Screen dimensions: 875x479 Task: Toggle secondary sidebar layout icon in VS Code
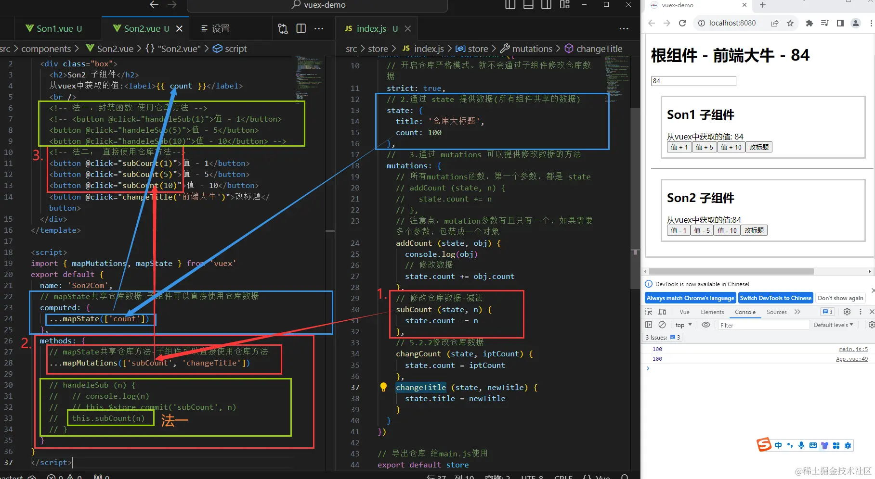click(x=546, y=5)
